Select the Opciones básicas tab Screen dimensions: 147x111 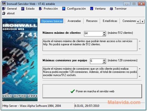click(52, 21)
